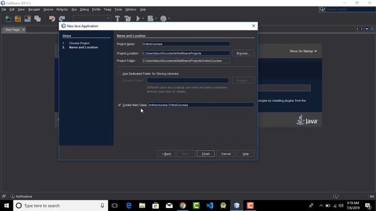Open the Run Project dropdown arrow
Screen dimensions: 376x211
143,18
